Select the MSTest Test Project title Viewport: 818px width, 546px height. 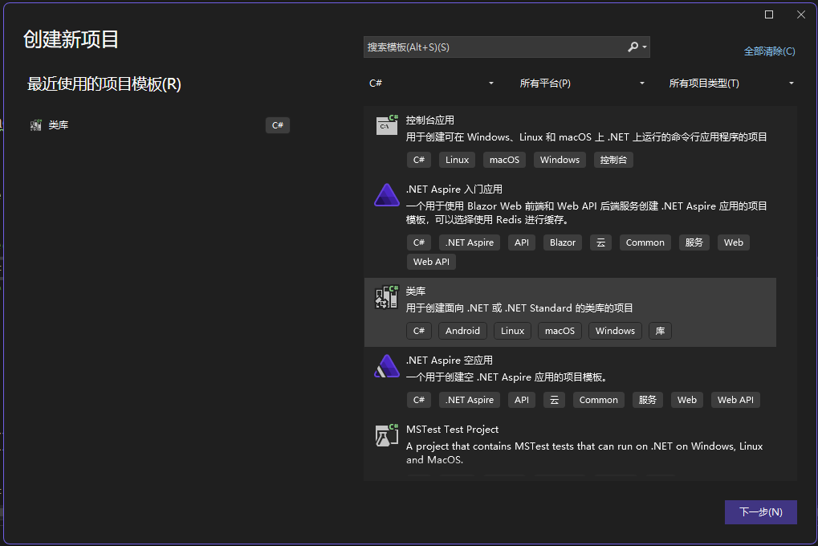tap(452, 429)
